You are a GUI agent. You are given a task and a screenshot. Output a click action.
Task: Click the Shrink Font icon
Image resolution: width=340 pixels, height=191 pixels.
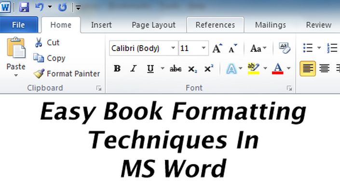(x=232, y=48)
